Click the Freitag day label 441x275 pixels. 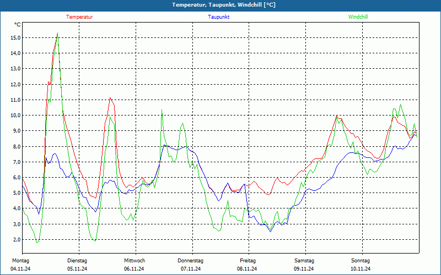[x=248, y=260]
